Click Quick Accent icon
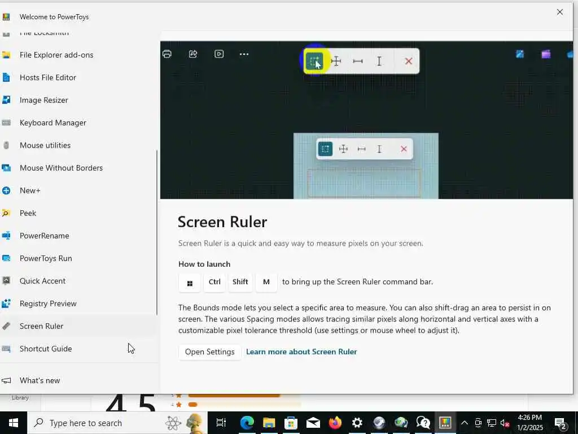This screenshot has width=578, height=434. coord(6,281)
